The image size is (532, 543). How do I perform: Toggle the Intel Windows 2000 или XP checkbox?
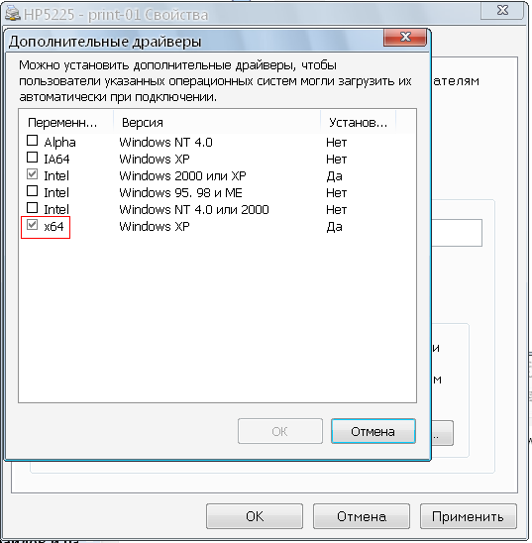tap(32, 173)
